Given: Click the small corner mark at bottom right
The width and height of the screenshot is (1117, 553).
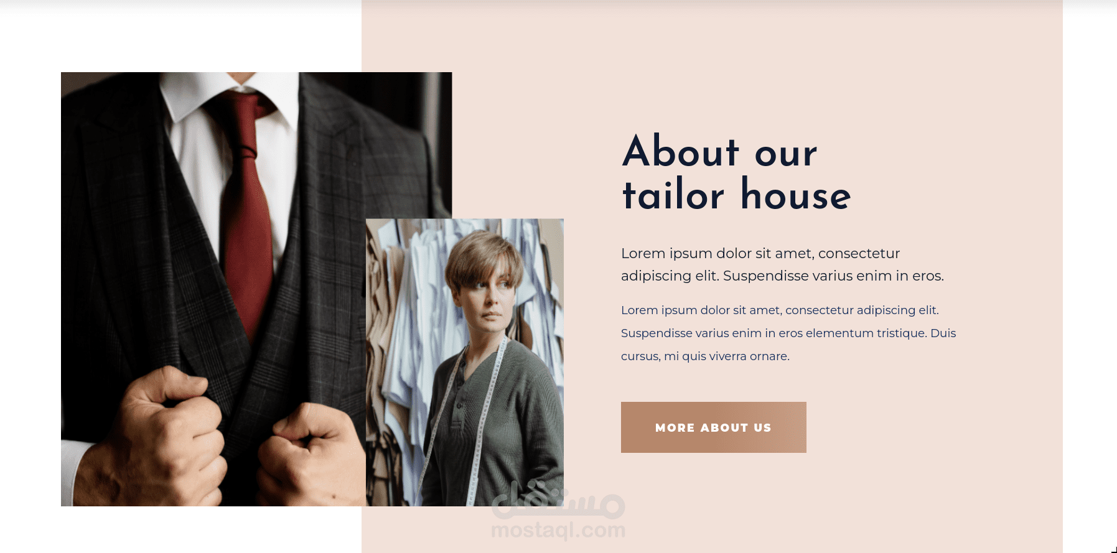Looking at the screenshot, I should click(1114, 549).
